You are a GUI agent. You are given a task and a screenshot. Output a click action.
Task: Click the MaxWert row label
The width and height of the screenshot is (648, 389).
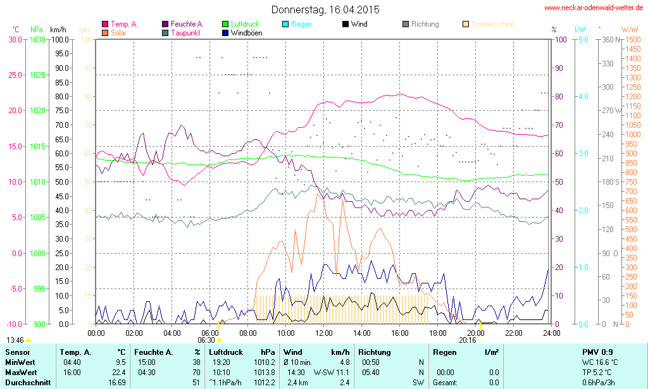[20, 373]
